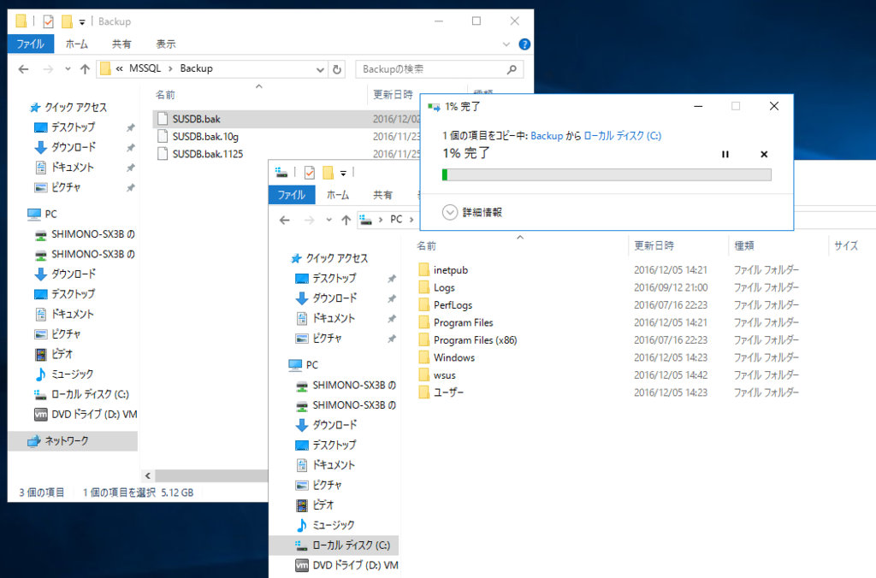Click the MSSQL breadcrumb in the address bar
This screenshot has width=876, height=578.
point(145,68)
